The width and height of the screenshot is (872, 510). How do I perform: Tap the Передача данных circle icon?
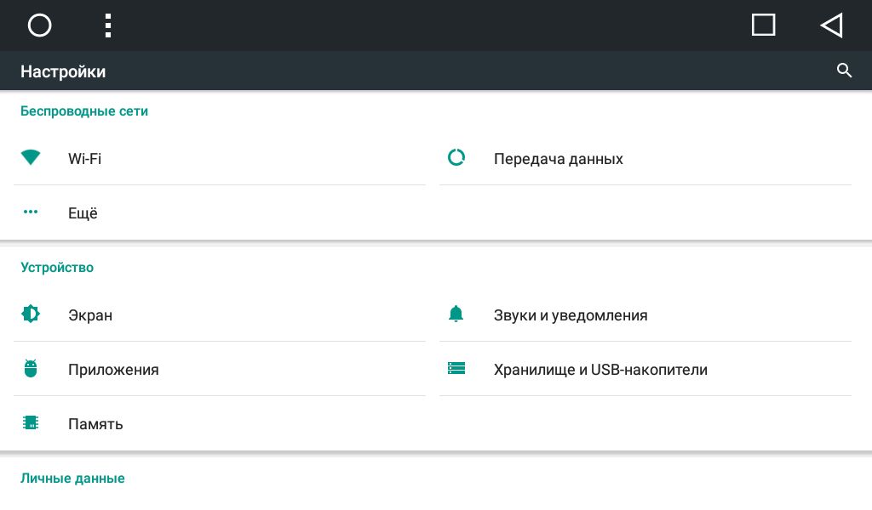tap(456, 157)
